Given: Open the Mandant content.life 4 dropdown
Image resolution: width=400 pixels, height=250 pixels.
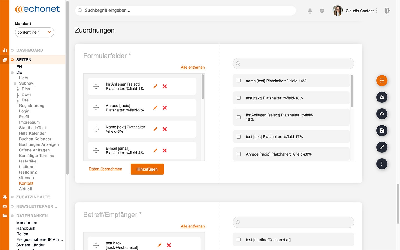Looking at the screenshot, I should point(34,32).
